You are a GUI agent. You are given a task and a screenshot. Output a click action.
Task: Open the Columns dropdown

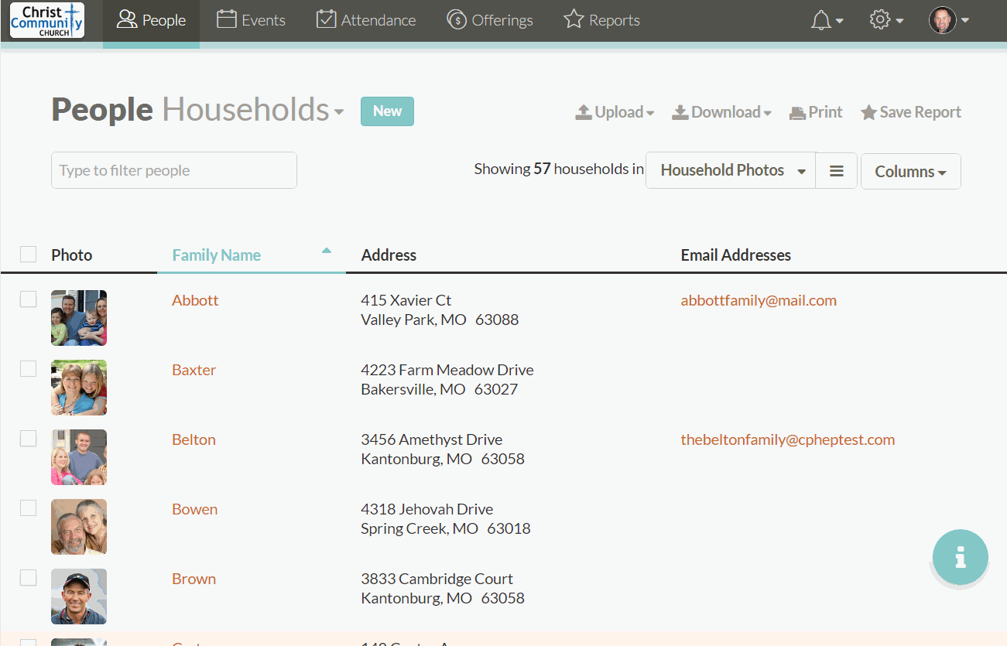910,172
